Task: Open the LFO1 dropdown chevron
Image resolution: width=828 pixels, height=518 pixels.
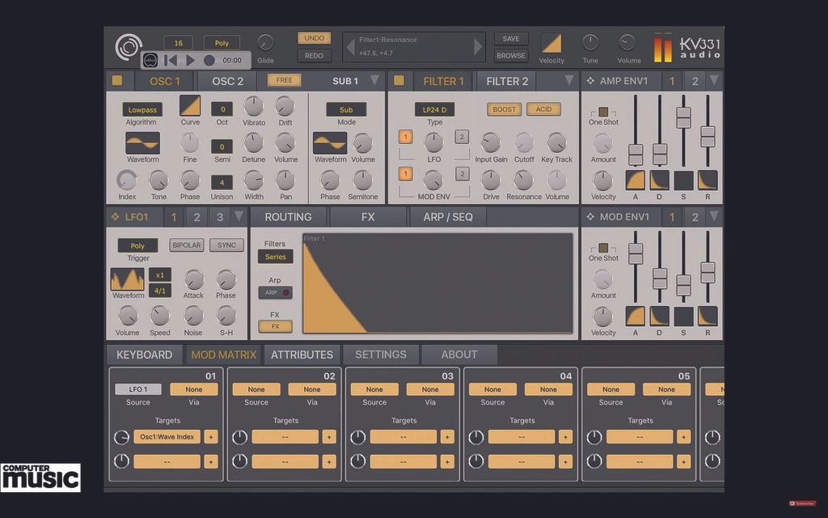Action: 240,217
